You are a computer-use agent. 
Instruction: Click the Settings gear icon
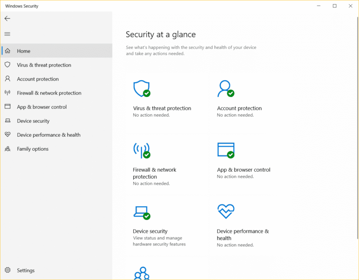(x=7, y=270)
